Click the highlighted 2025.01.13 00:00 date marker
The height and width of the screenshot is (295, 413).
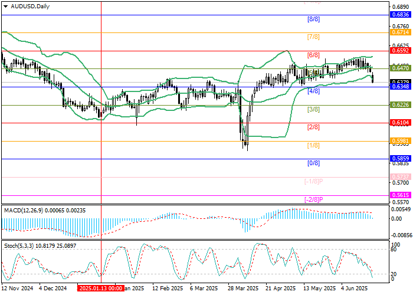(101, 289)
